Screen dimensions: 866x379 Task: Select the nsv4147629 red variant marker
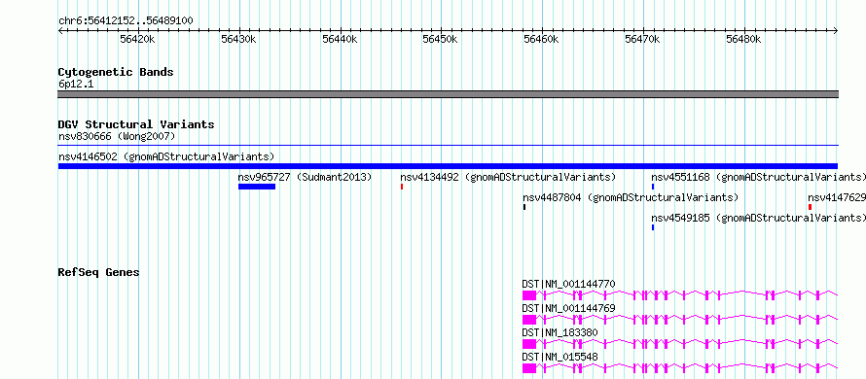click(x=810, y=207)
